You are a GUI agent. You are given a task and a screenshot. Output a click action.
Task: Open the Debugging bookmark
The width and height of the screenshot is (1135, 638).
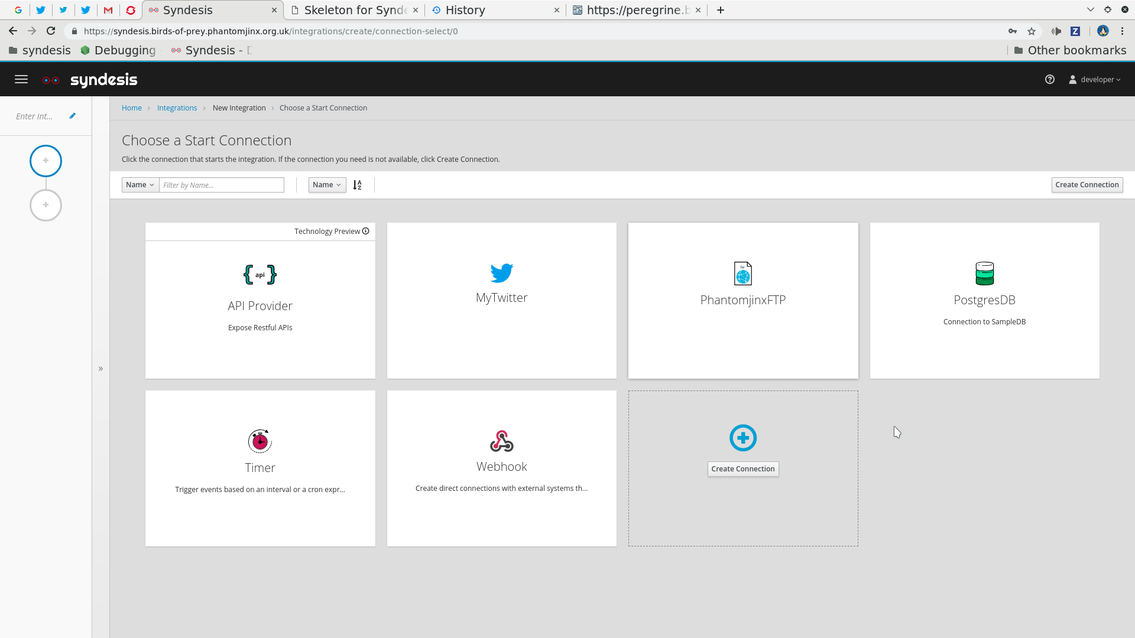click(x=118, y=50)
